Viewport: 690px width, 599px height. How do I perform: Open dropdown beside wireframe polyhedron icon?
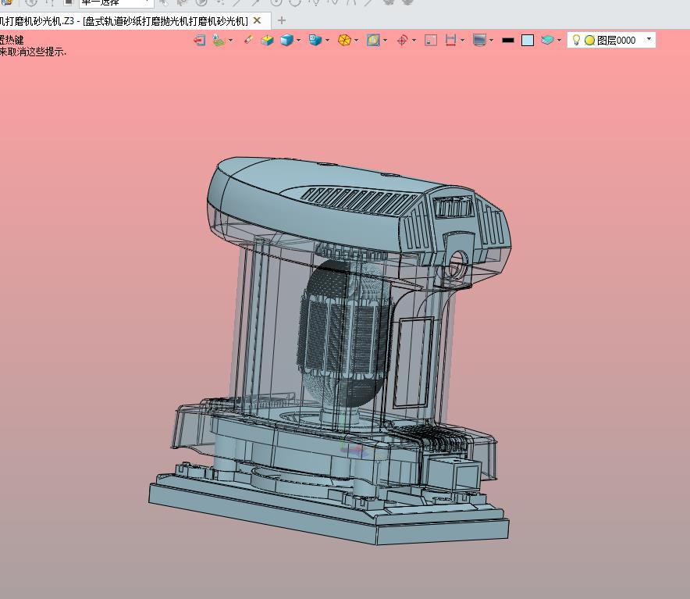point(357,41)
